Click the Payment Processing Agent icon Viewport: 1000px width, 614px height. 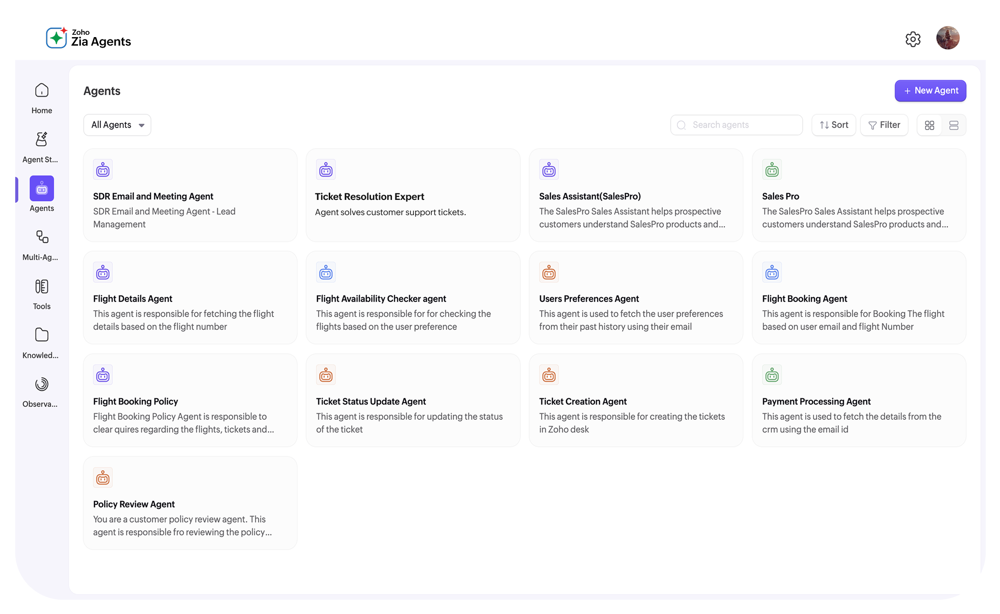tap(772, 375)
